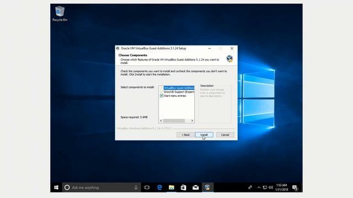
Task: Launch Microsoft Edge from the taskbar
Action: click(x=159, y=187)
